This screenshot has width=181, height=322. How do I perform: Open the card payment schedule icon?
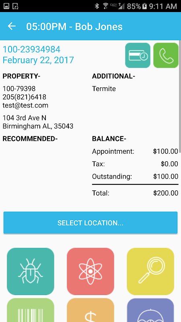pos(138,55)
